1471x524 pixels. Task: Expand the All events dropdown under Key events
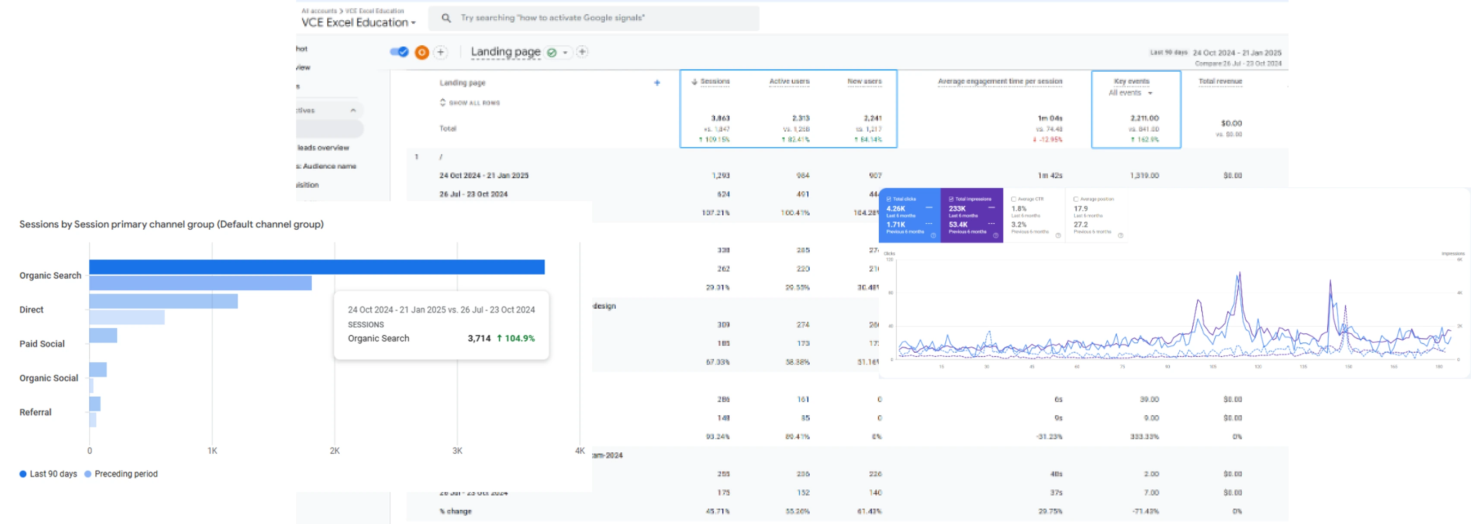coord(1131,93)
